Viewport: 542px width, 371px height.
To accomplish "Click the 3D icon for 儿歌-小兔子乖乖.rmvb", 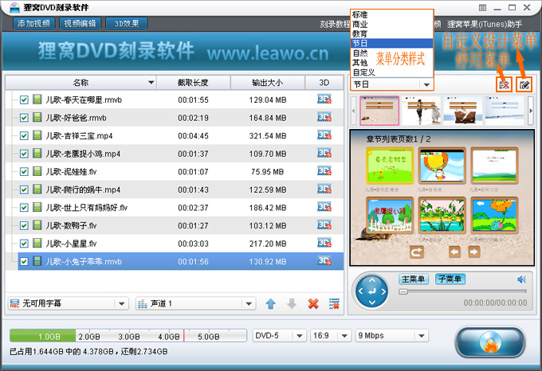I will click(324, 261).
